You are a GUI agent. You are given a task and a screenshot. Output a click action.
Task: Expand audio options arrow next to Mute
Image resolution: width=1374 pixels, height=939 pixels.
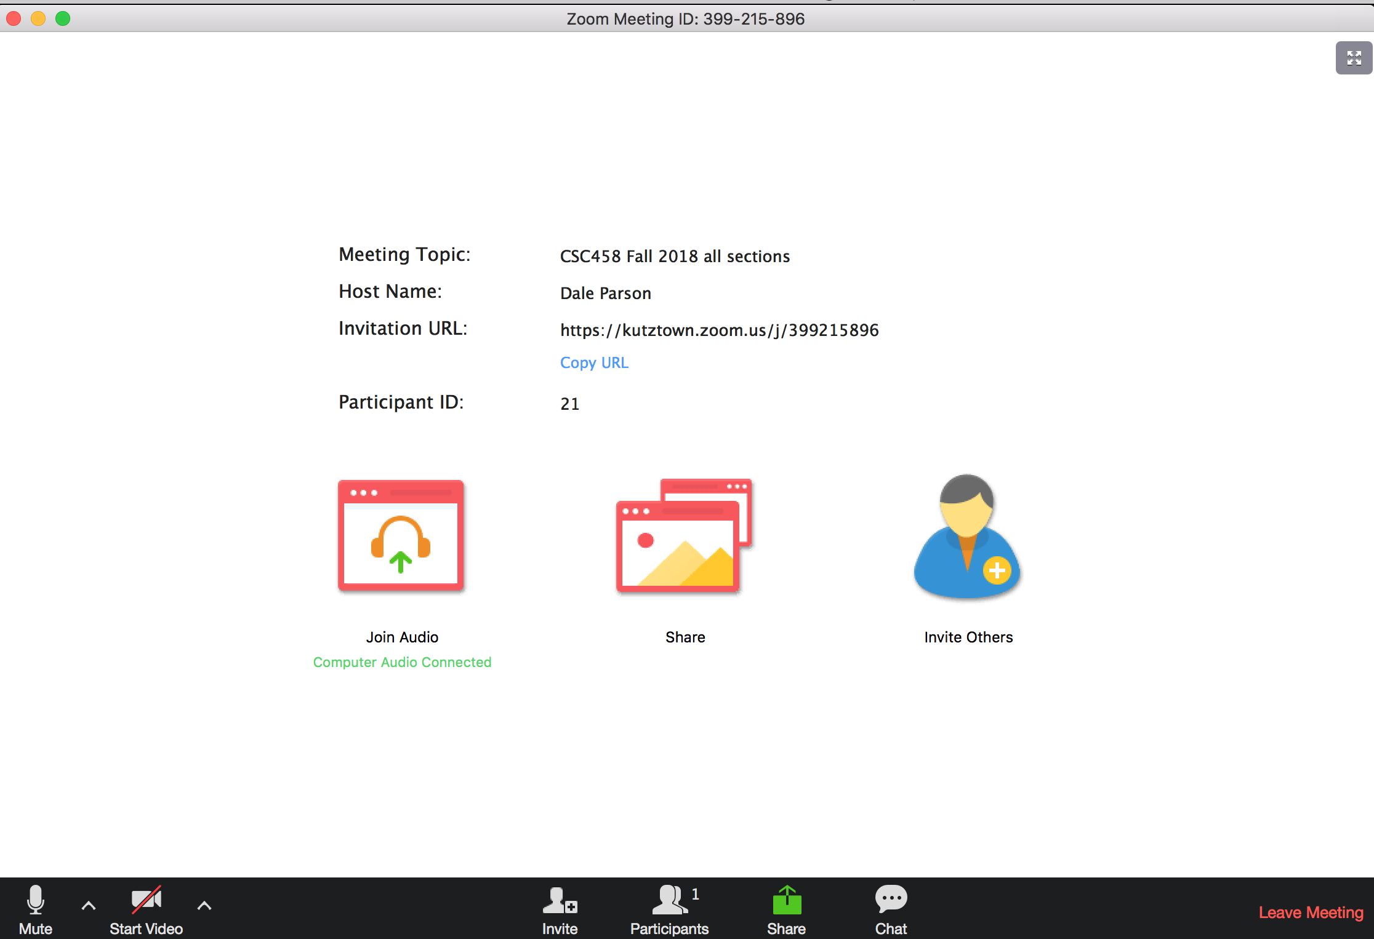click(x=89, y=906)
